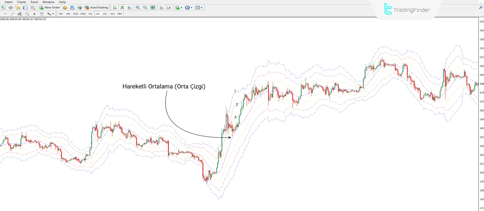This screenshot has width=484, height=211.
Task: Select the crosshair cursor tool
Action: 11,8
